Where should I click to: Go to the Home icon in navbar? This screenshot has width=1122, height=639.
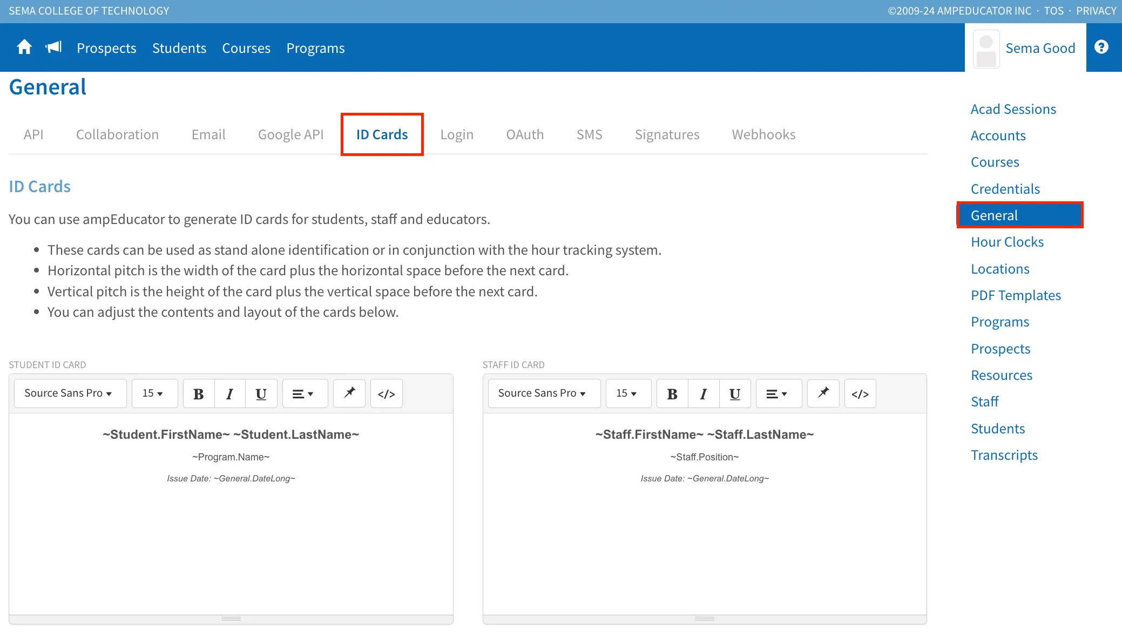[24, 47]
